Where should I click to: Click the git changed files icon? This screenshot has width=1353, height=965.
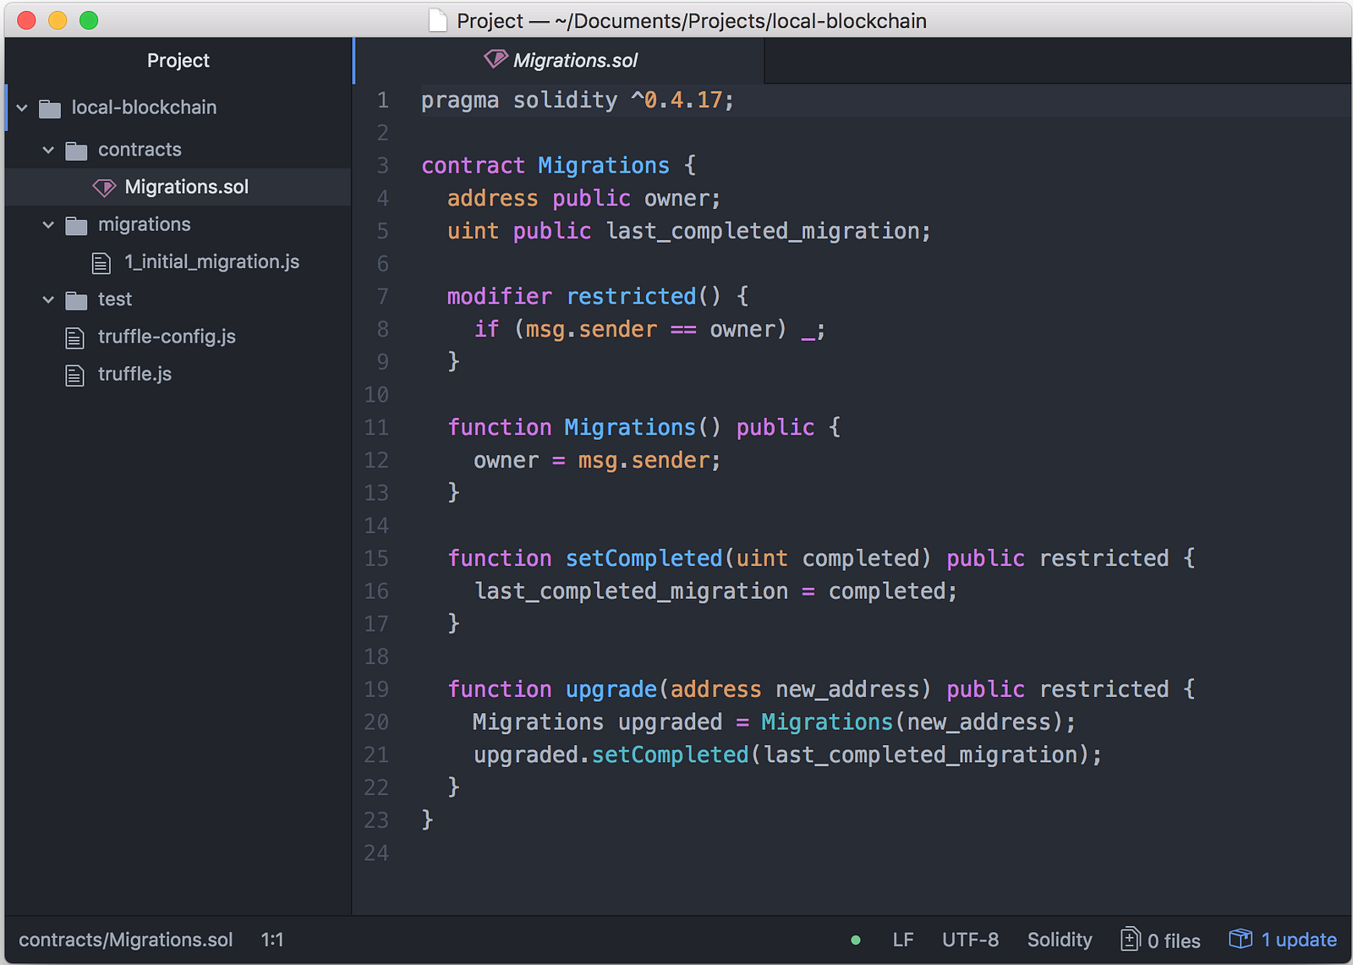tap(1131, 939)
